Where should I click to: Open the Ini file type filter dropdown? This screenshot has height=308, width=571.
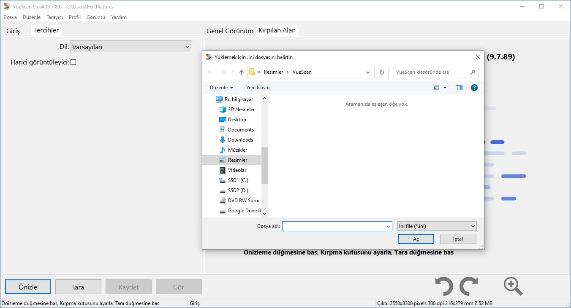pyautogui.click(x=437, y=226)
